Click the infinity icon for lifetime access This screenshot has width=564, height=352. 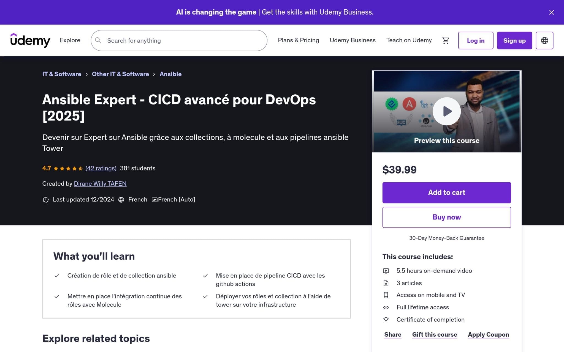click(x=387, y=307)
